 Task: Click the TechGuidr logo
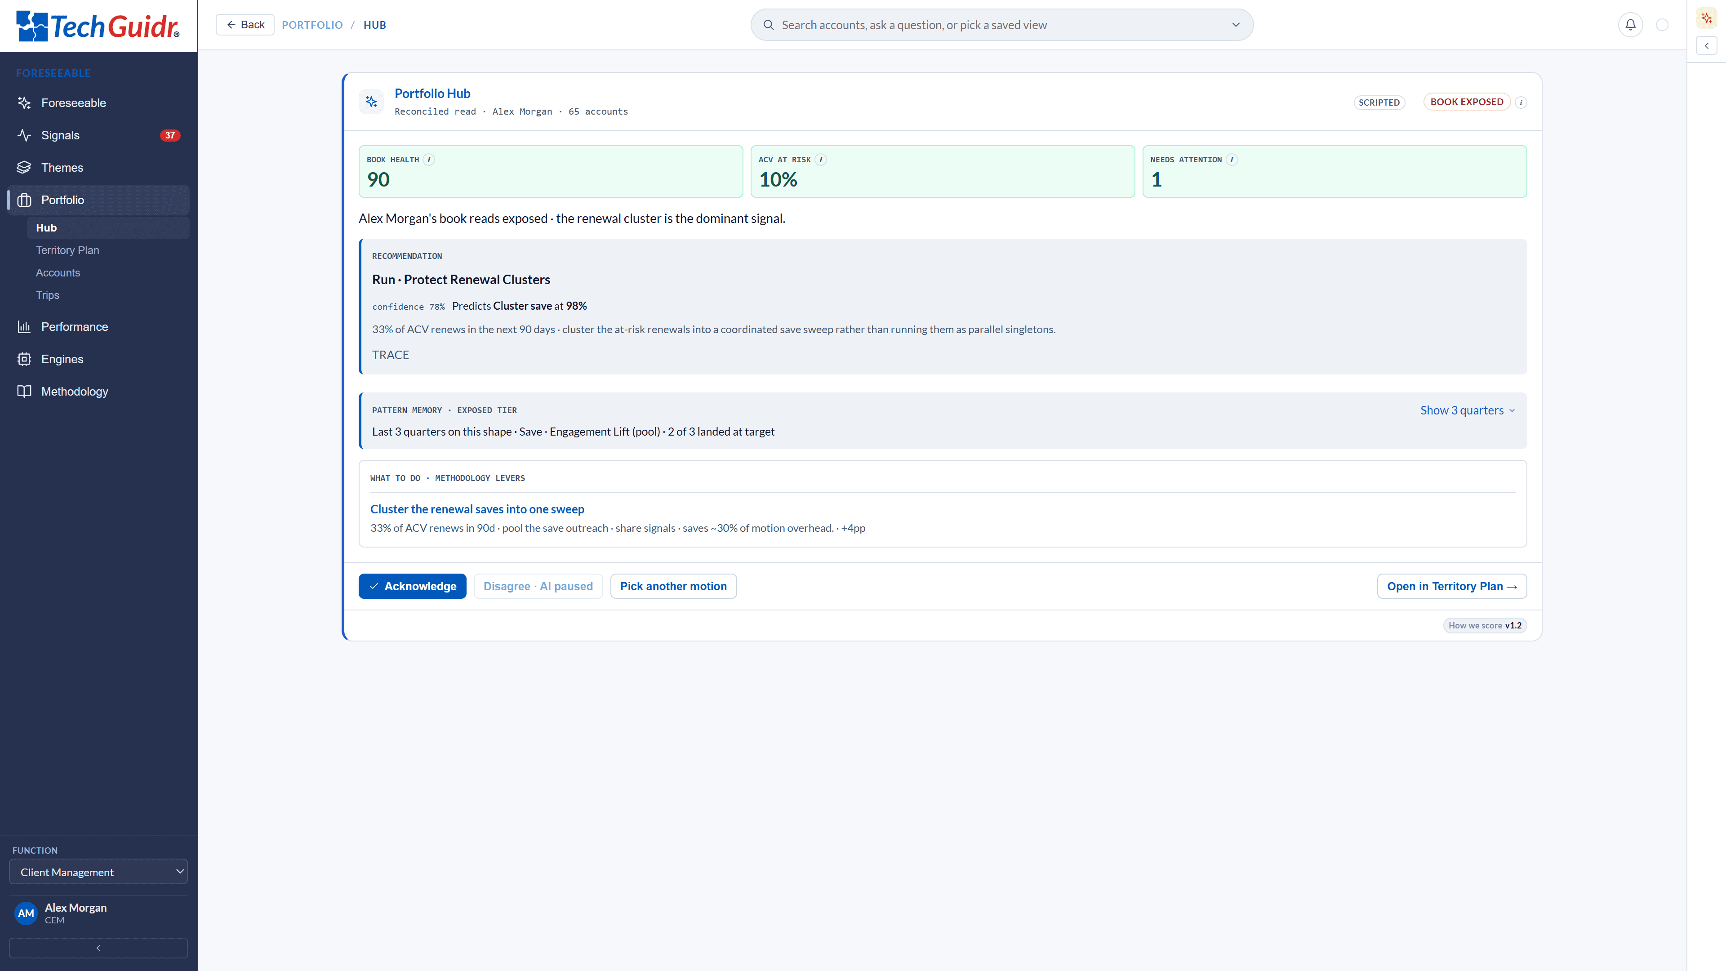98,26
